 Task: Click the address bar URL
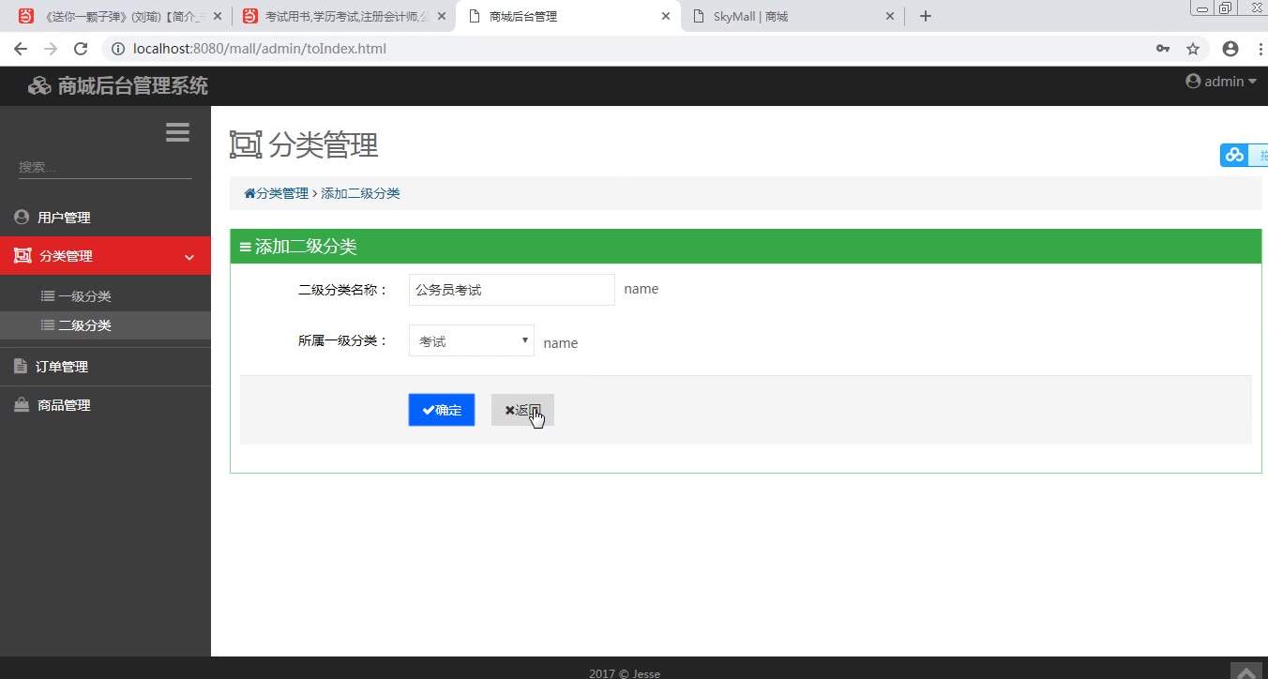click(260, 49)
